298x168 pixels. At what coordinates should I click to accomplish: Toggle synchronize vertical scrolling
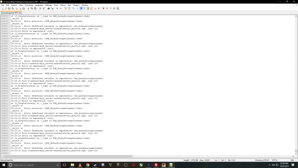pyautogui.click(x=65, y=8)
